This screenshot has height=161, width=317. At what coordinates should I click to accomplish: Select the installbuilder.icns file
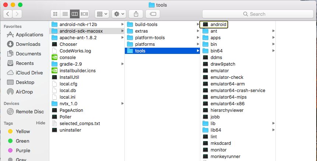pyautogui.click(x=74, y=70)
